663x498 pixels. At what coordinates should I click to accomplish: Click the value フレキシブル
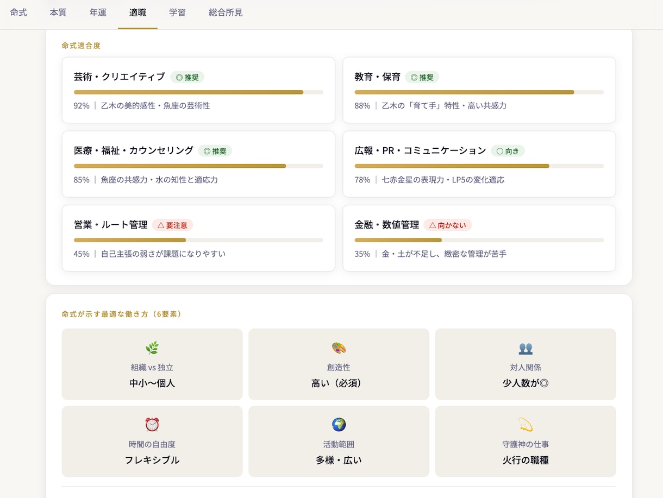point(152,461)
